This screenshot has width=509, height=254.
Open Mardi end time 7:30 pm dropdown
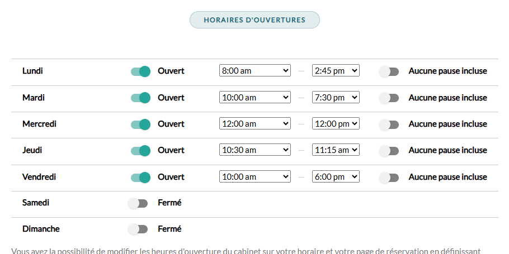pyautogui.click(x=336, y=98)
